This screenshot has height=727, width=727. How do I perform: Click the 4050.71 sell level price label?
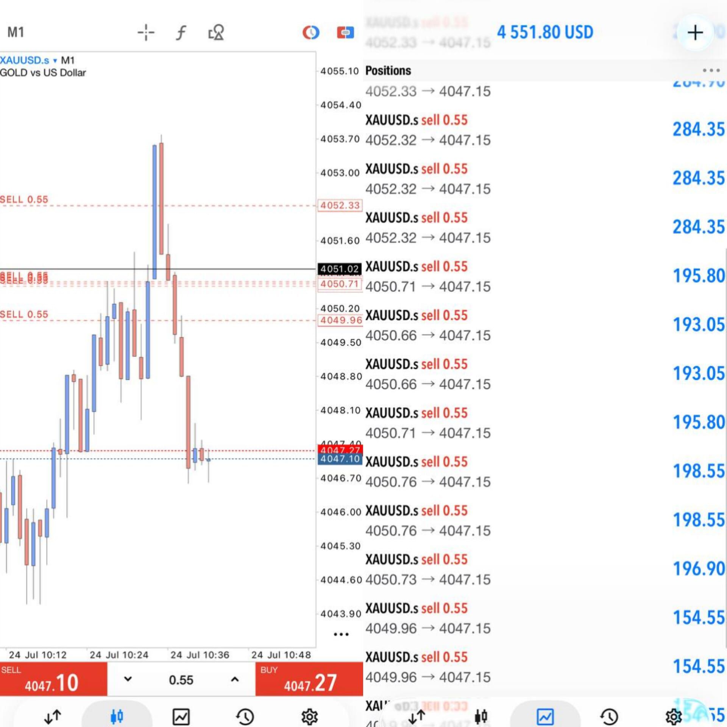coord(340,284)
